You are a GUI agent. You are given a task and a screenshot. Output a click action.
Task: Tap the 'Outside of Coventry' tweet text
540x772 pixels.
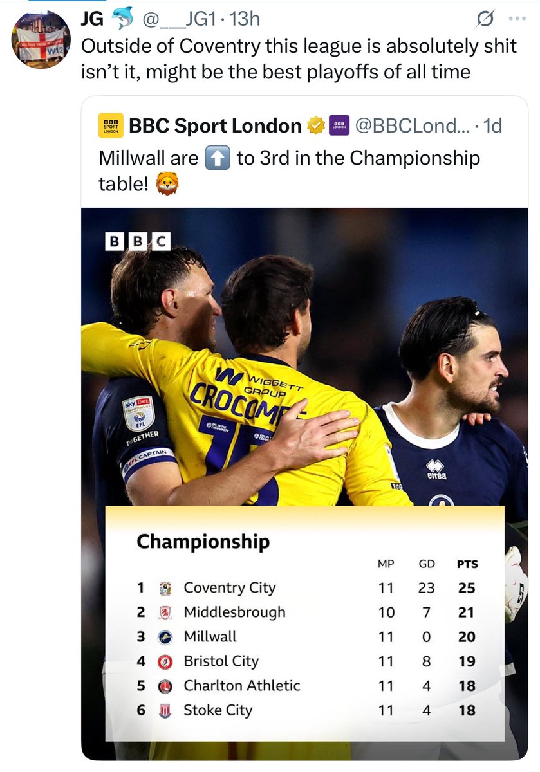(x=299, y=59)
